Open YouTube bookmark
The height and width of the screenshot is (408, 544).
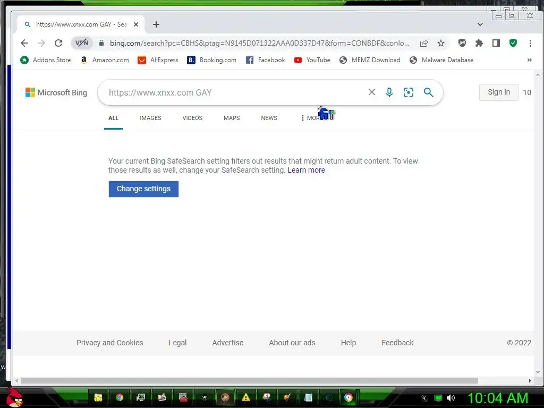coord(312,60)
